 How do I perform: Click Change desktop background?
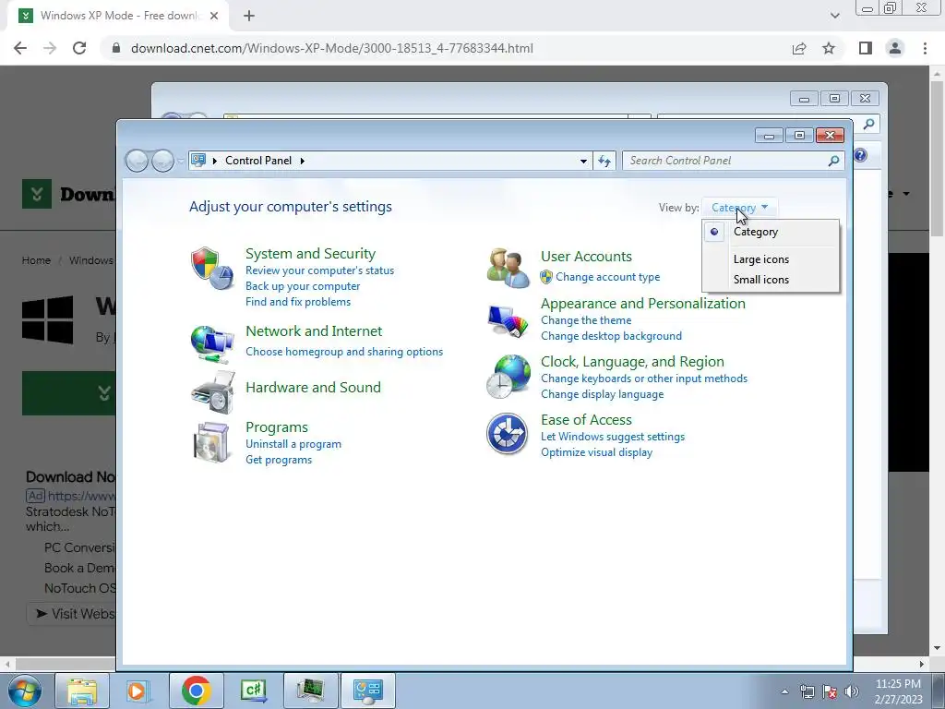(x=611, y=336)
